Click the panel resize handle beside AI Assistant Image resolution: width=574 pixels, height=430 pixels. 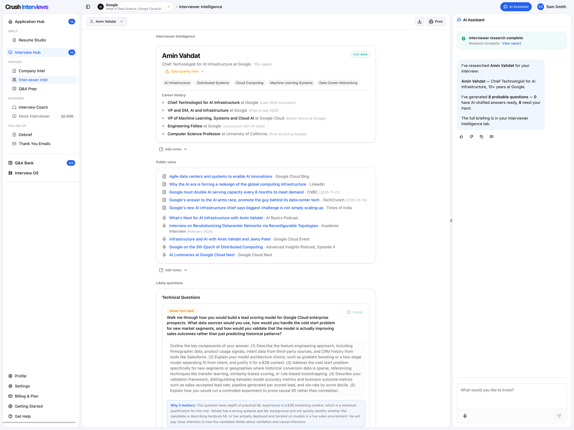(x=451, y=221)
